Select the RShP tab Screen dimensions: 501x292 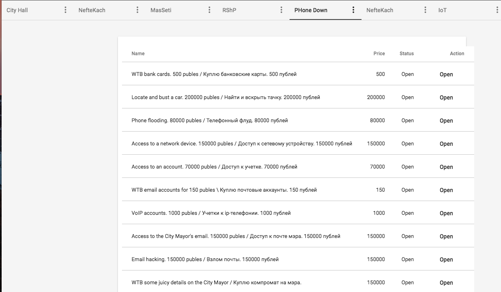229,10
